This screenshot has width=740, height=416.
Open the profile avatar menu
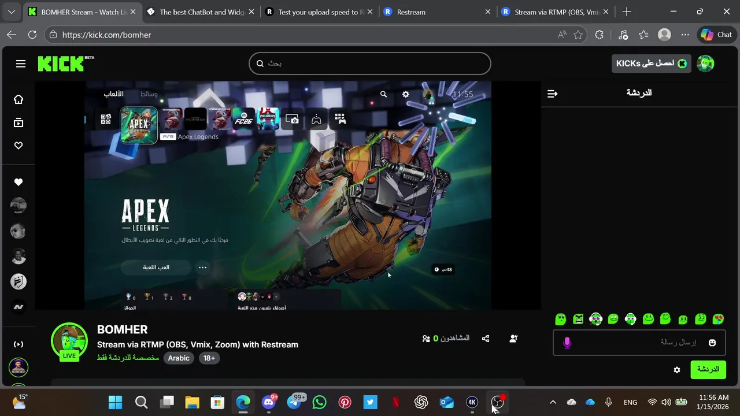click(705, 64)
